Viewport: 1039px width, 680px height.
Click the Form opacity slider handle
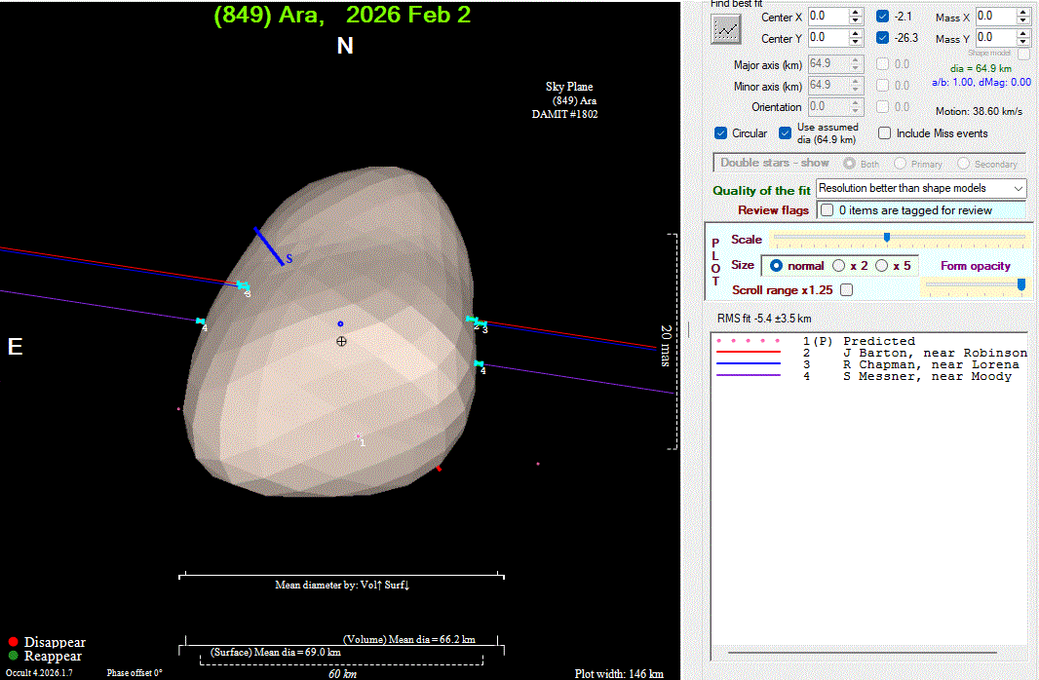pyautogui.click(x=1020, y=283)
